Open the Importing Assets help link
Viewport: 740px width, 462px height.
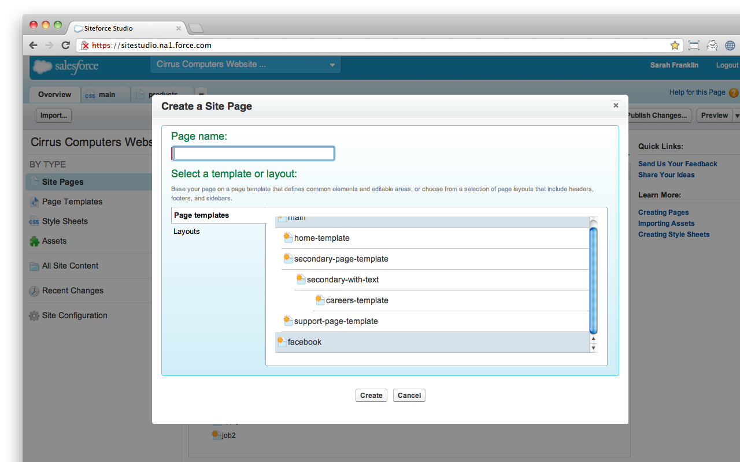(667, 223)
